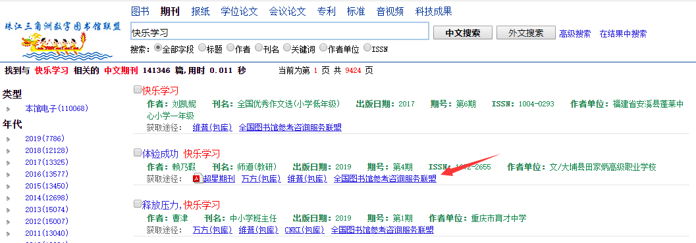The width and height of the screenshot is (696, 243).
Task: Switch to the 会议论文 tab
Action: click(288, 12)
